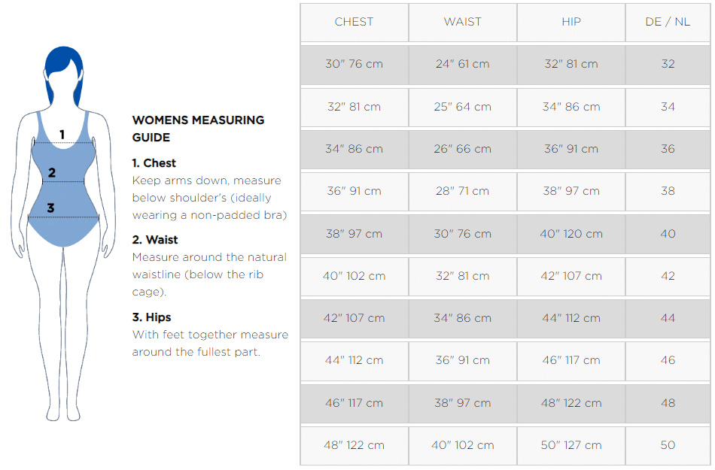This screenshot has width=715, height=470.
Task: Click the '1. Chest' instruction heading
Action: pyautogui.click(x=154, y=163)
